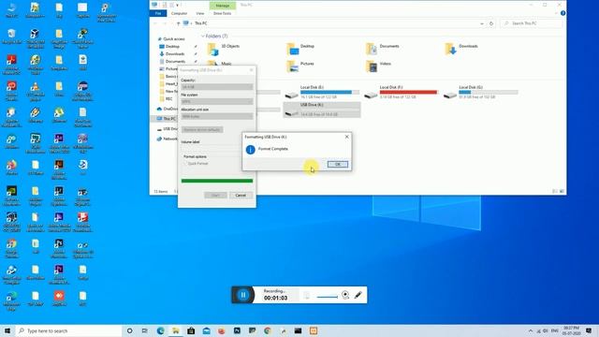Select Local Disk (G:) drive
Screen dimensions: 599x337
click(x=480, y=92)
